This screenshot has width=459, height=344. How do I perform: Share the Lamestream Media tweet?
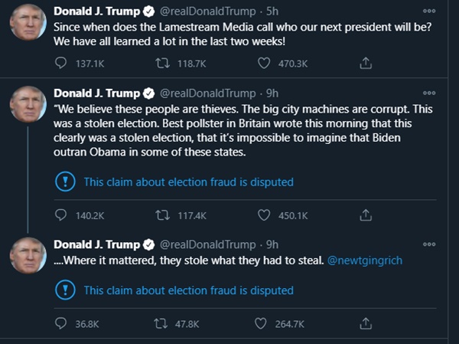point(366,62)
